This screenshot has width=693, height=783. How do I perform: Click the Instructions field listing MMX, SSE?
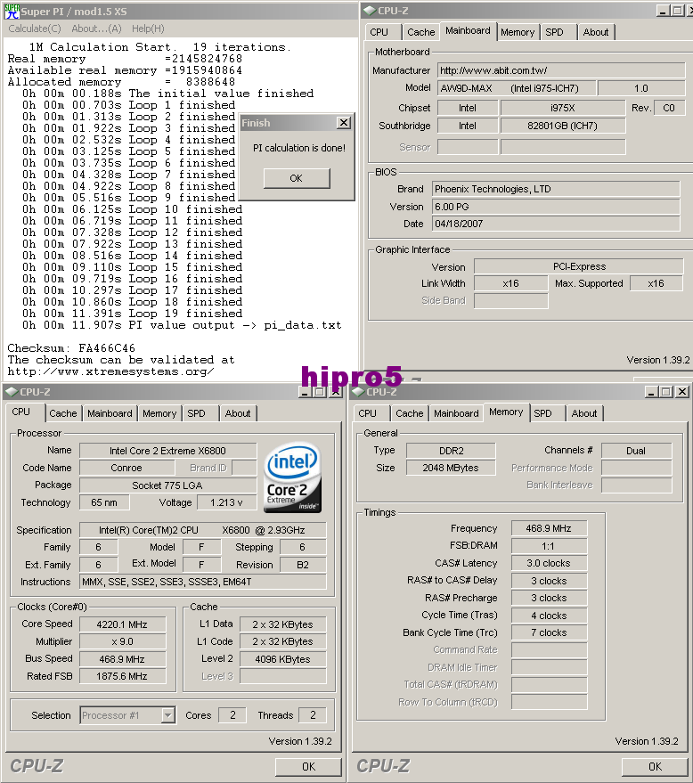pos(203,582)
